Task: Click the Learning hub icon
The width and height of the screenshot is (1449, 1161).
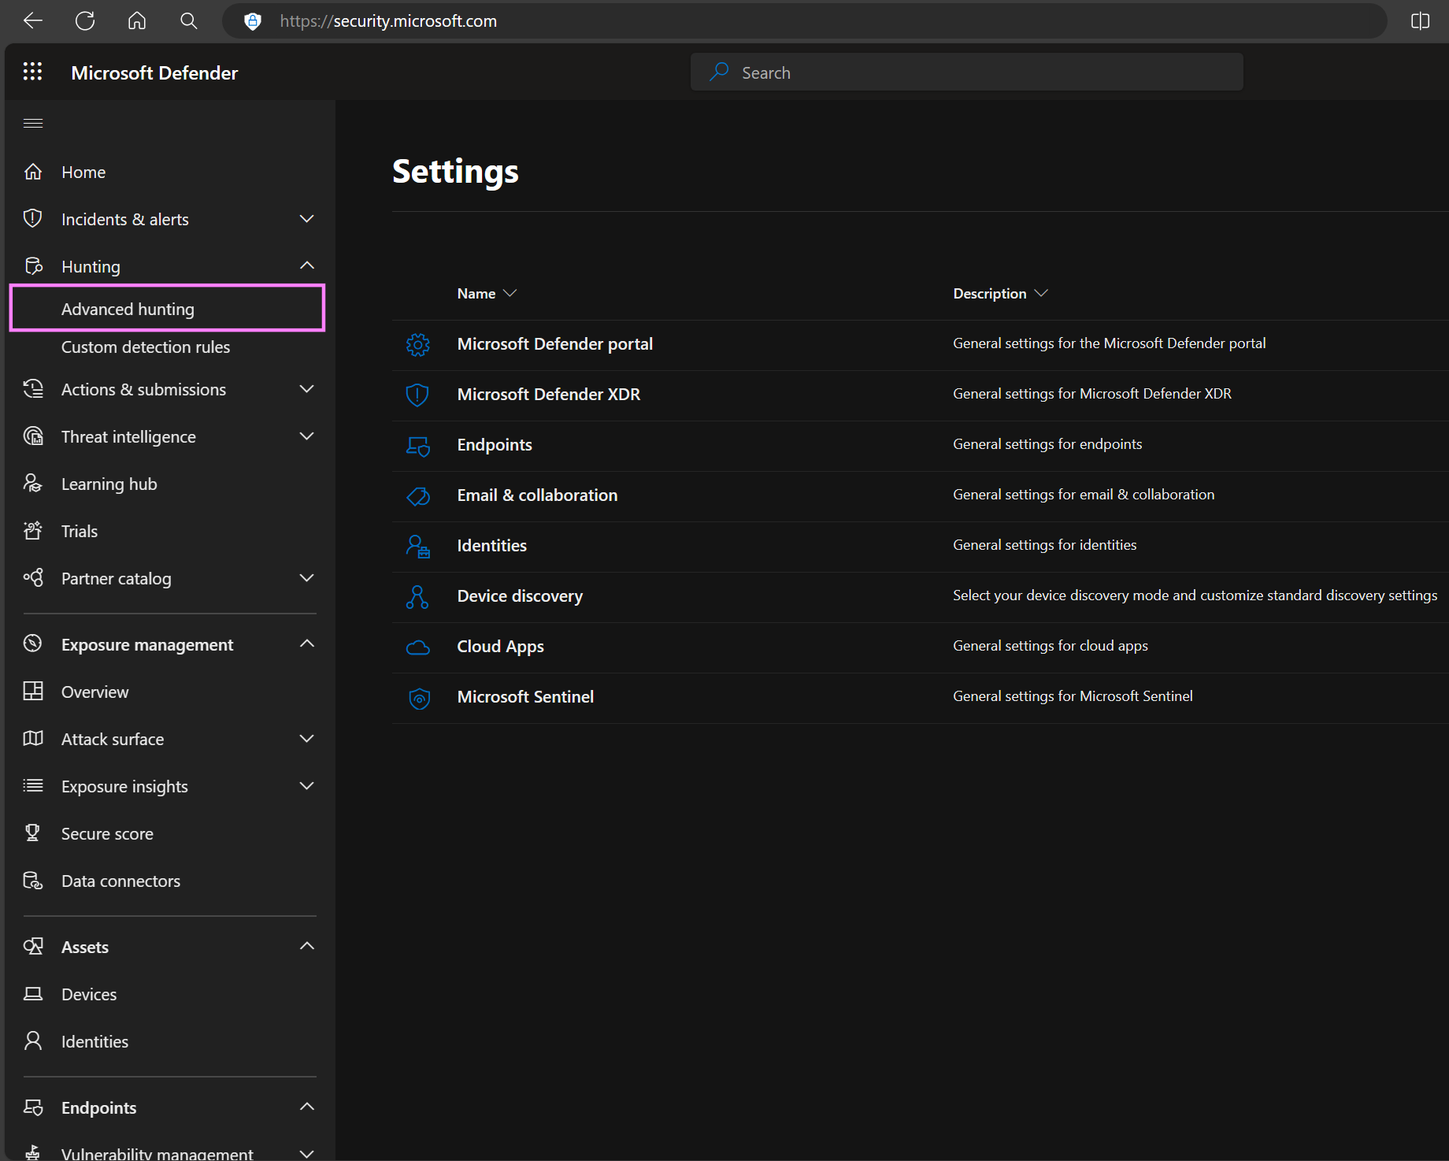Action: (x=33, y=484)
